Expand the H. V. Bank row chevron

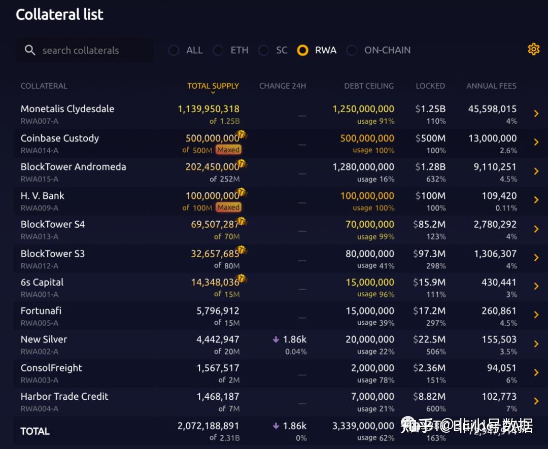click(536, 200)
